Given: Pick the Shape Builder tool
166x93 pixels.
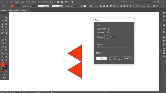Looking at the screenshot, I should click(x=2, y=43).
